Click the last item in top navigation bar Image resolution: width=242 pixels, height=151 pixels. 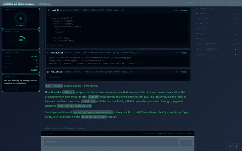[233, 3]
